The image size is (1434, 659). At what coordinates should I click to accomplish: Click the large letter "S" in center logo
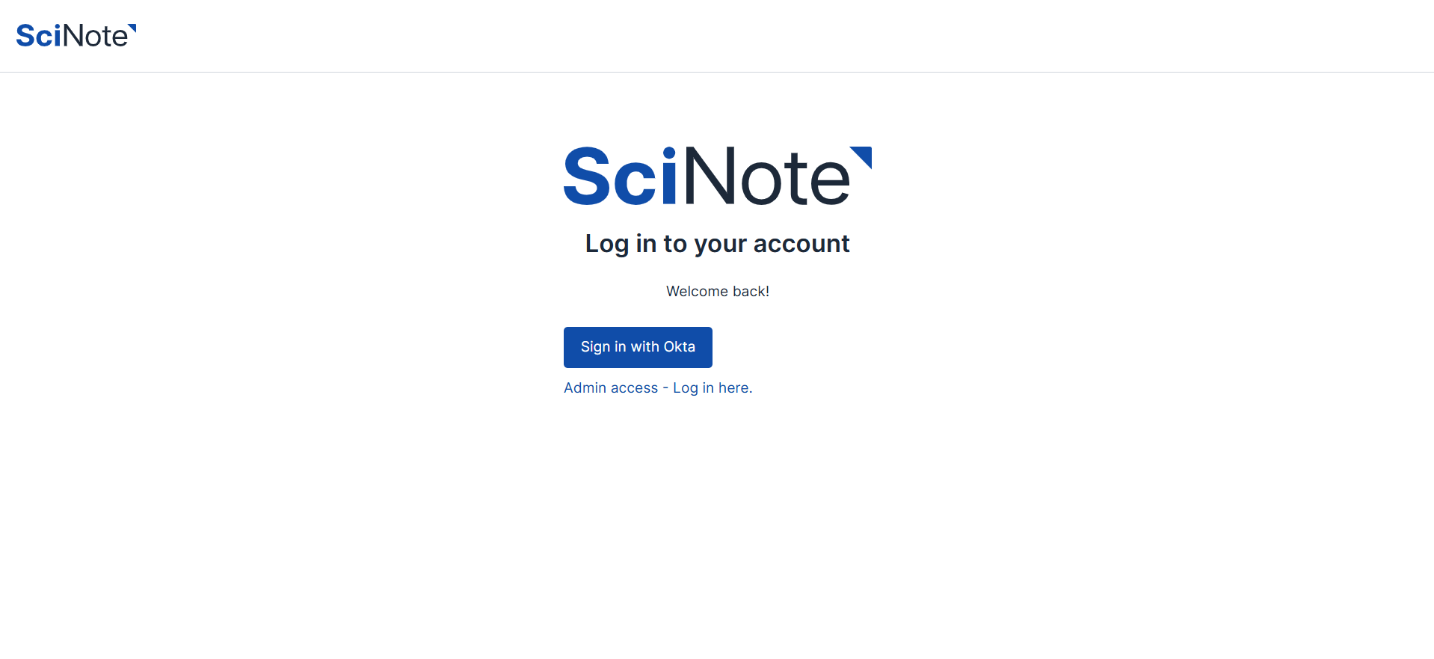(x=587, y=177)
